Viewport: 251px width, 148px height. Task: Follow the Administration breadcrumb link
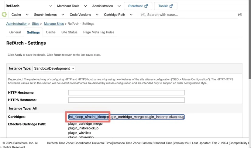tap(17, 24)
